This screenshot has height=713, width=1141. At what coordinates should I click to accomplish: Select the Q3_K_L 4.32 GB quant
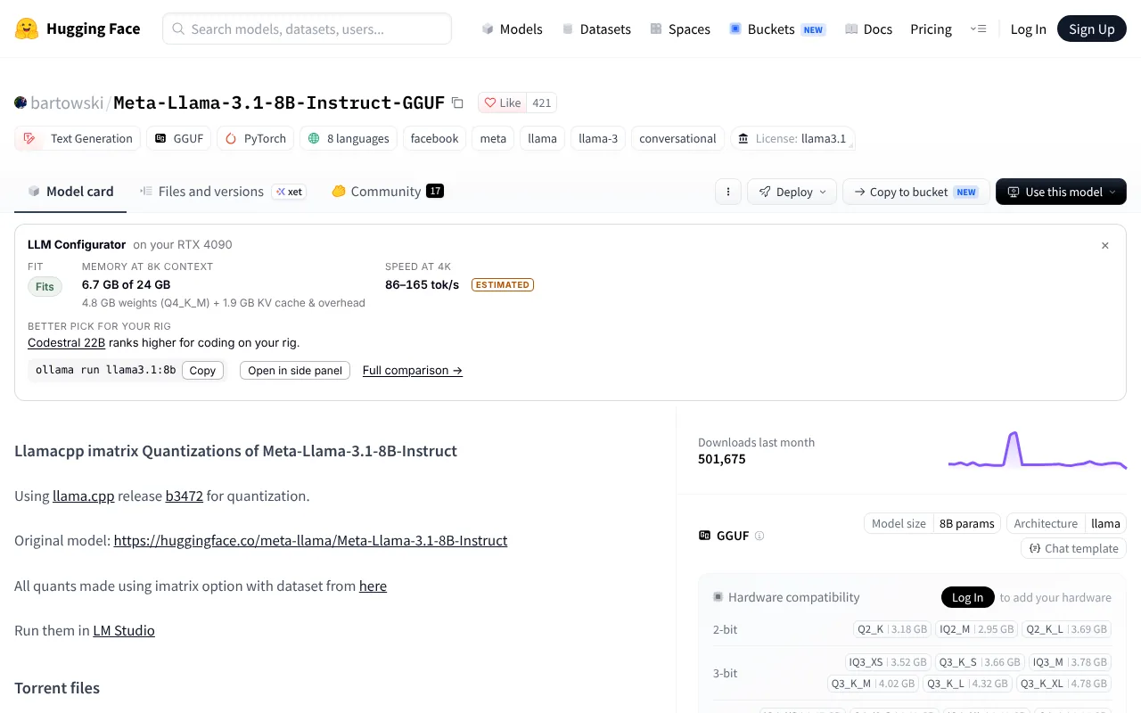(x=967, y=684)
